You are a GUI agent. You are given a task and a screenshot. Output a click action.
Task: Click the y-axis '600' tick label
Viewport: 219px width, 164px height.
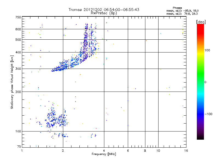point(18,29)
